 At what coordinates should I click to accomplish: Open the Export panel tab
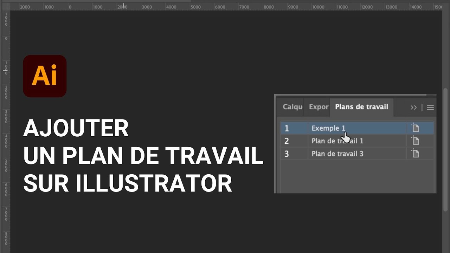[319, 107]
